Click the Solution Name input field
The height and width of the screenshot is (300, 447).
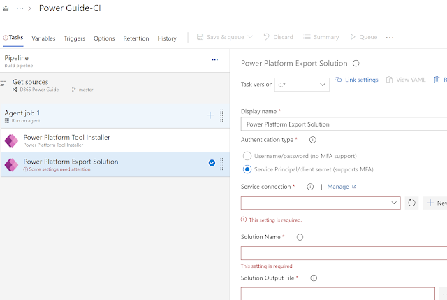click(x=344, y=253)
